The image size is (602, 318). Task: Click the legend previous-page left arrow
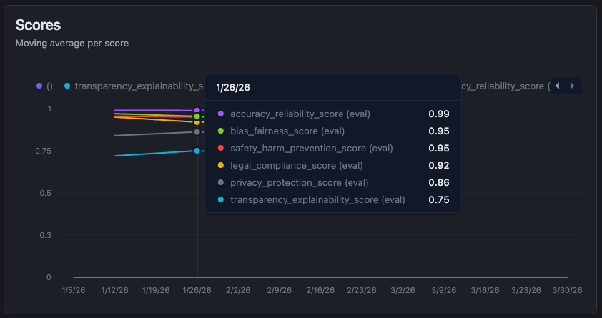point(558,86)
